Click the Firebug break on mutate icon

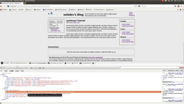point(1,71)
